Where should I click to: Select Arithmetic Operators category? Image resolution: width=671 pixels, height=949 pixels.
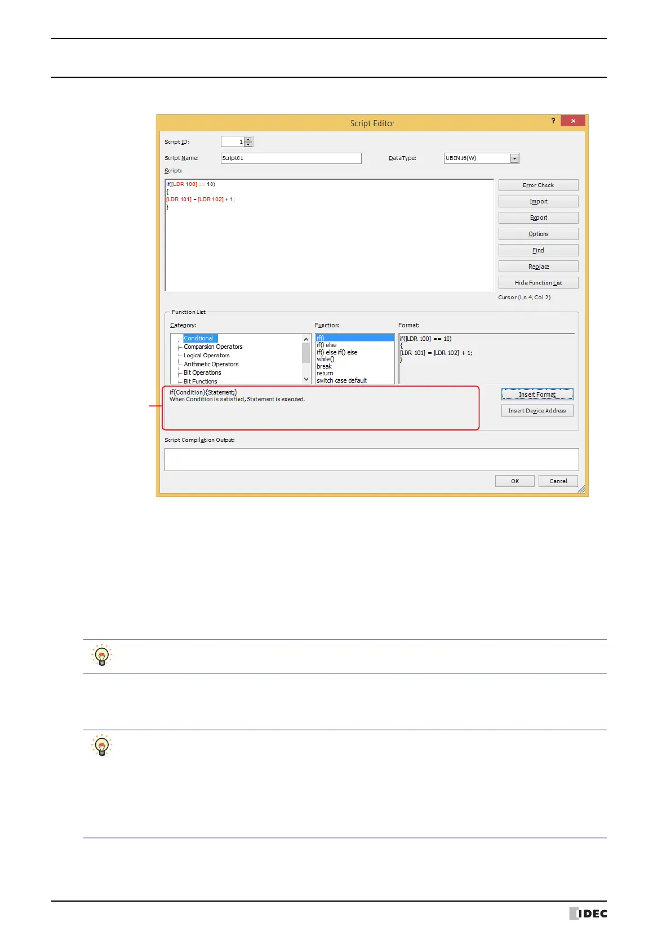211,365
